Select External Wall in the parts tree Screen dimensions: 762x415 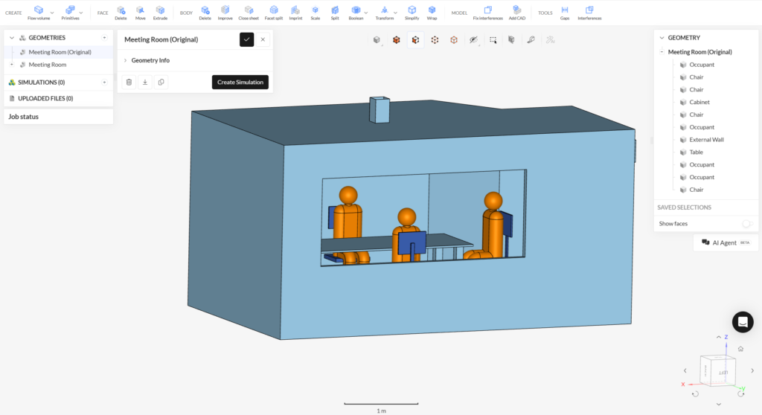(x=706, y=140)
